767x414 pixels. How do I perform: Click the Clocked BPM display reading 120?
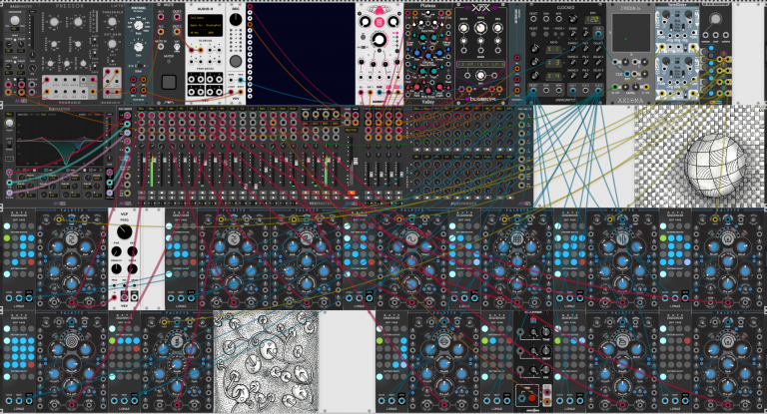(x=592, y=20)
